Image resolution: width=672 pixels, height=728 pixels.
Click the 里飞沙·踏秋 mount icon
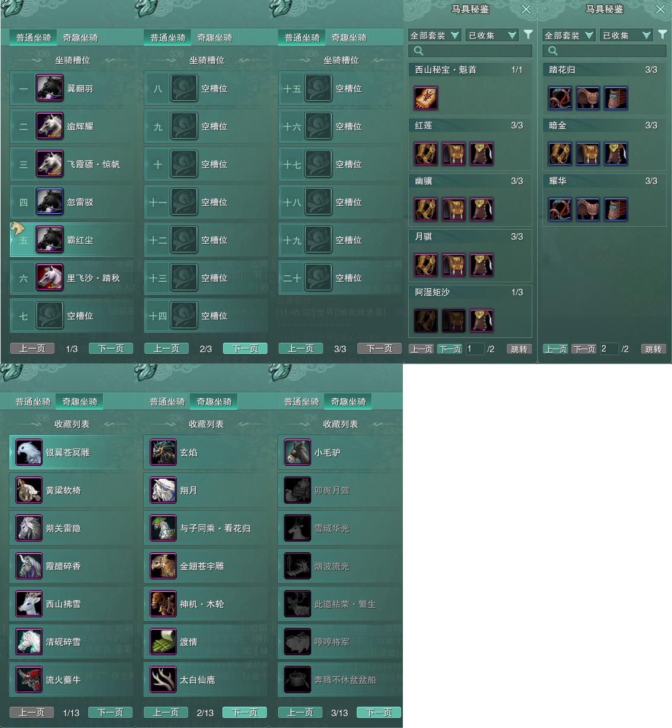point(50,278)
